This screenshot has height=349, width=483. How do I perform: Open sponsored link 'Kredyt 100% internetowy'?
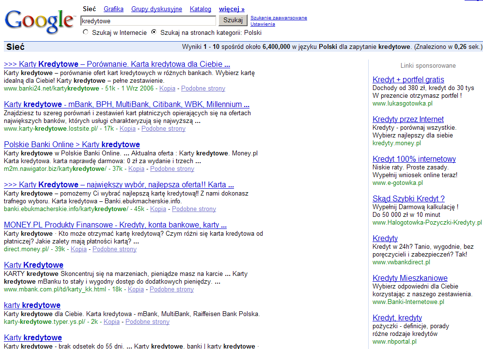(x=414, y=159)
